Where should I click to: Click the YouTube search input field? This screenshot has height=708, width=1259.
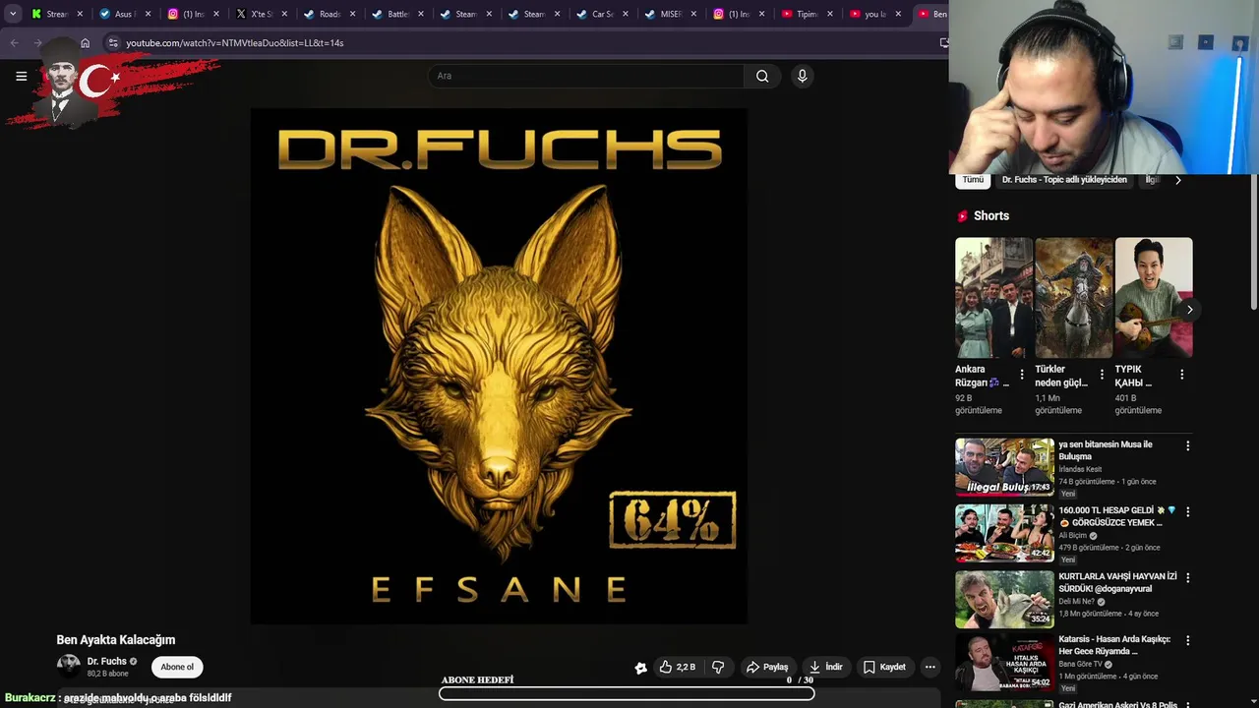pyautogui.click(x=586, y=76)
